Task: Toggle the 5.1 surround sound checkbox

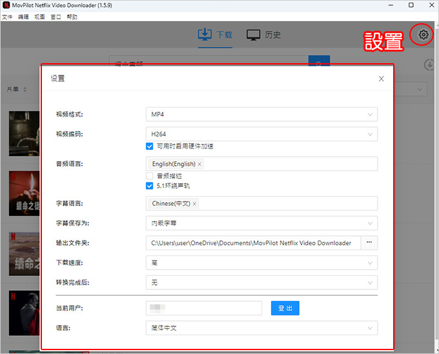Action: 150,186
